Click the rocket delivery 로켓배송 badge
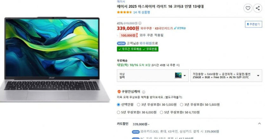Screen dimensions: 265x139 point(180,28)
